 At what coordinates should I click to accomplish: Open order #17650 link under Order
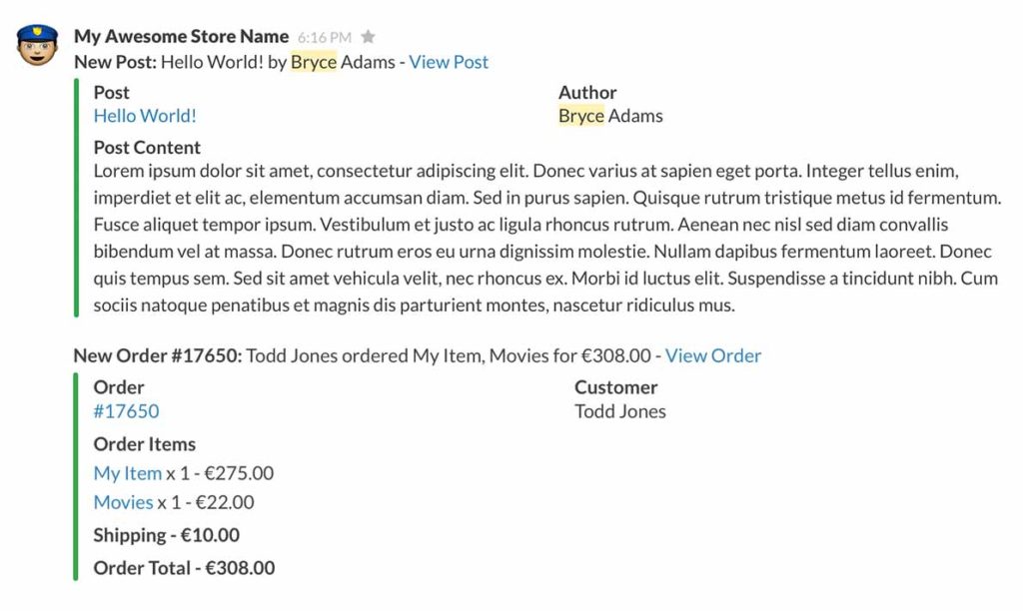click(x=126, y=411)
